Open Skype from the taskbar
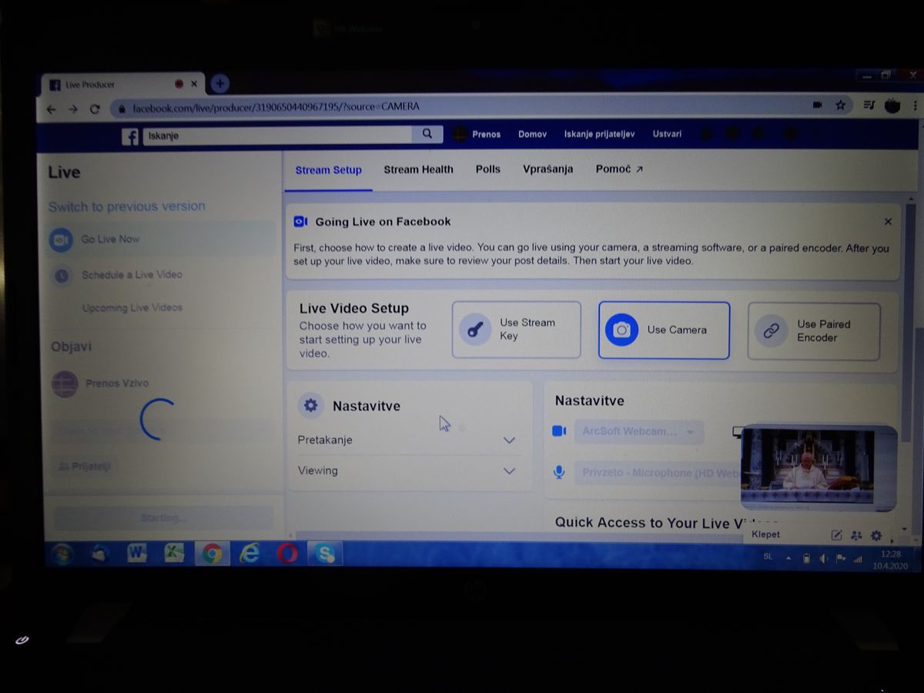Image resolution: width=924 pixels, height=693 pixels. 325,553
